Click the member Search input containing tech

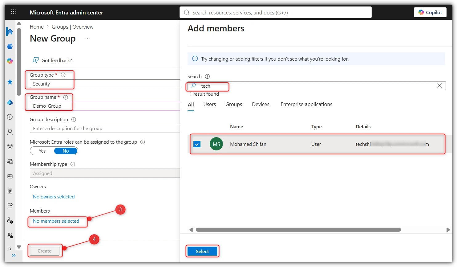317,86
